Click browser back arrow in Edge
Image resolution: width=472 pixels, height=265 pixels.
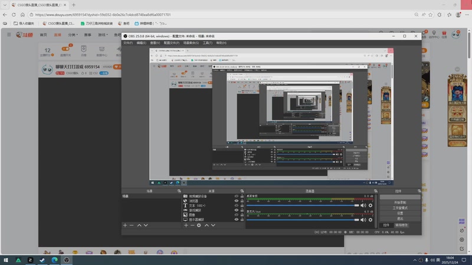(5, 14)
